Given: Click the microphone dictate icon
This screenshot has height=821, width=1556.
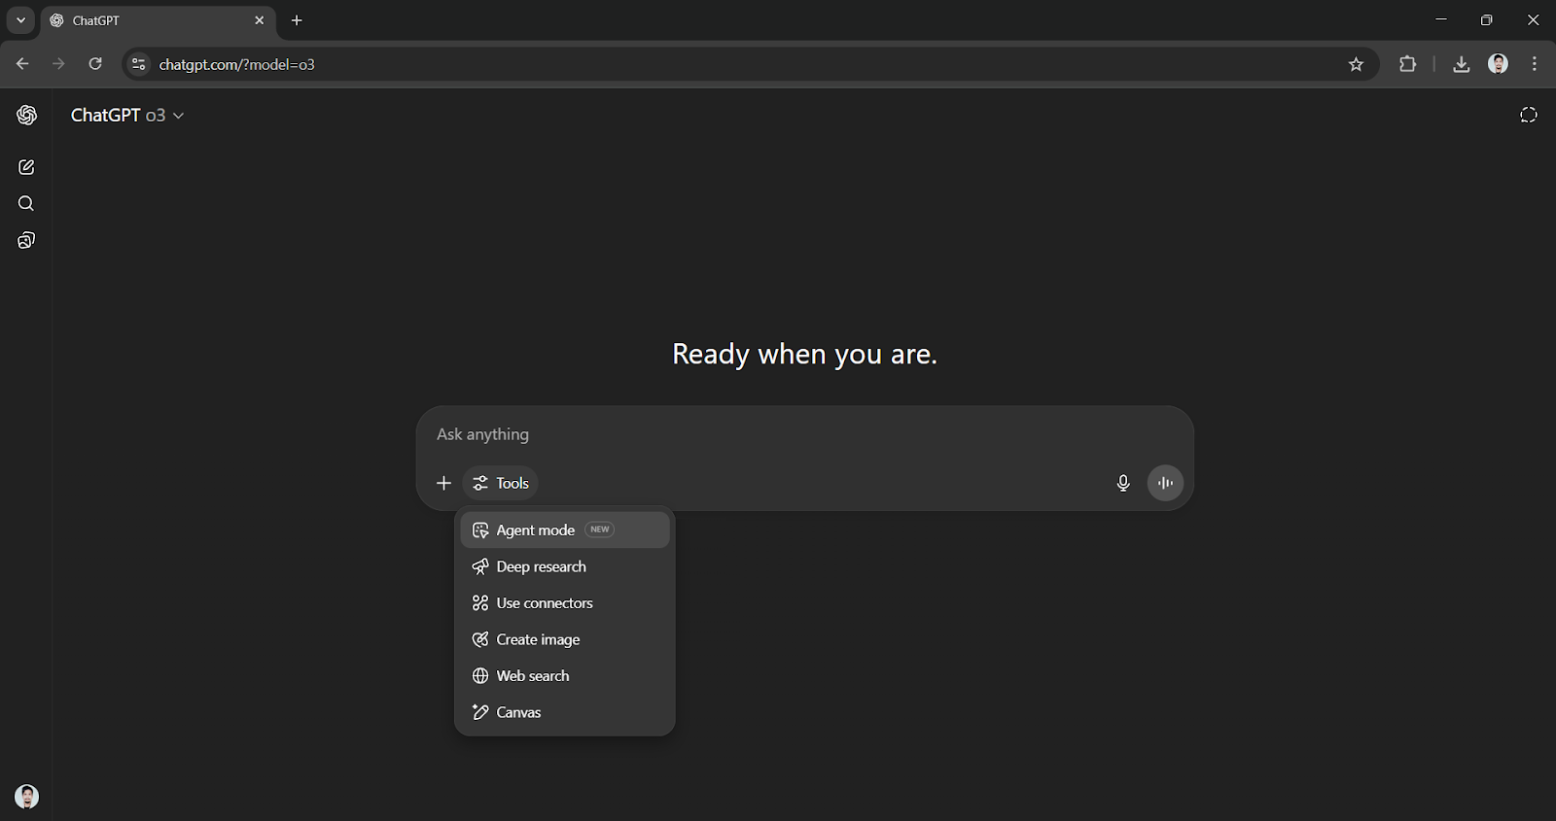Looking at the screenshot, I should 1123,483.
